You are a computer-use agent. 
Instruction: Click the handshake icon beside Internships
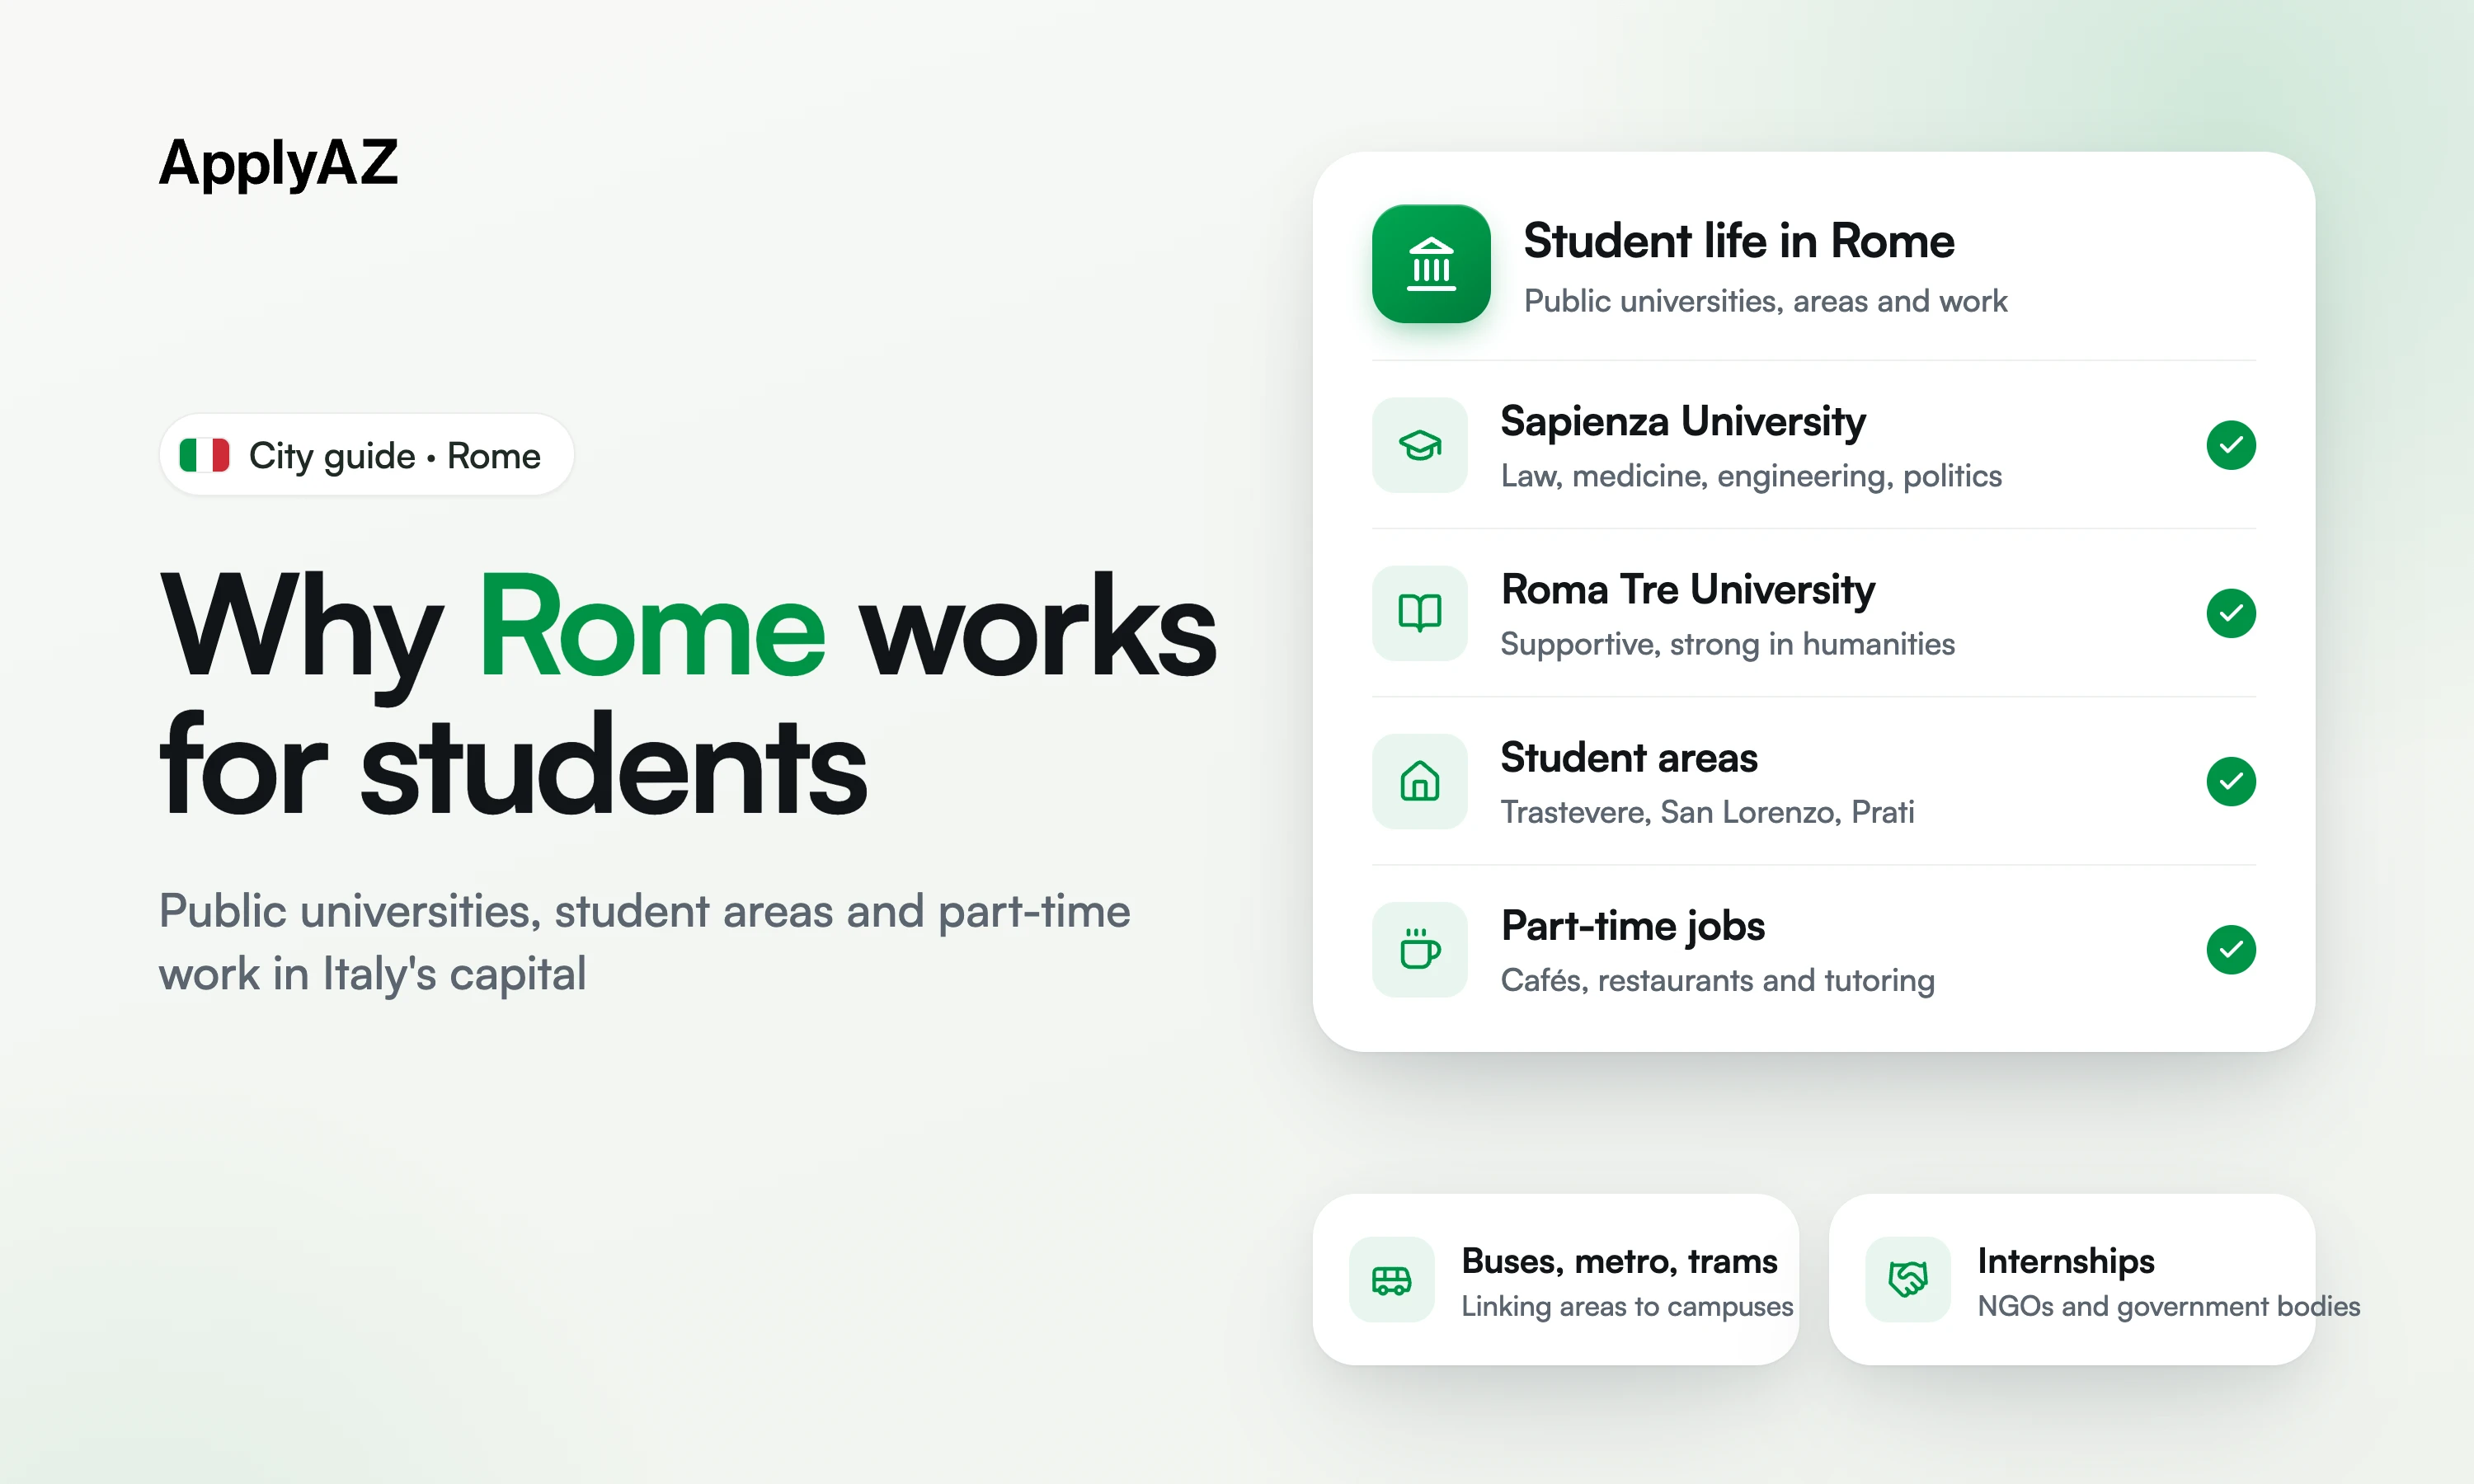1907,1279
